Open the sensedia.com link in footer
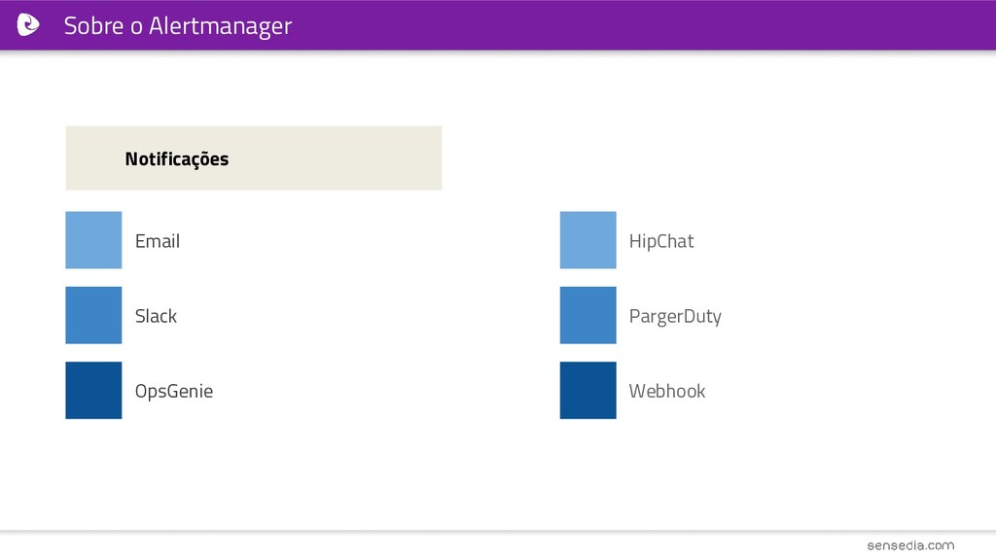The width and height of the screenshot is (996, 560). (910, 545)
